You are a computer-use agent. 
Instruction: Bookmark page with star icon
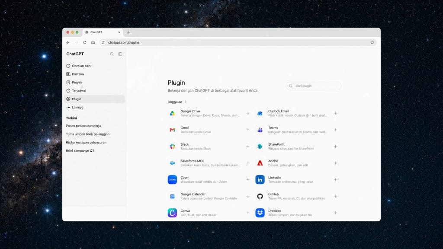coord(372,42)
